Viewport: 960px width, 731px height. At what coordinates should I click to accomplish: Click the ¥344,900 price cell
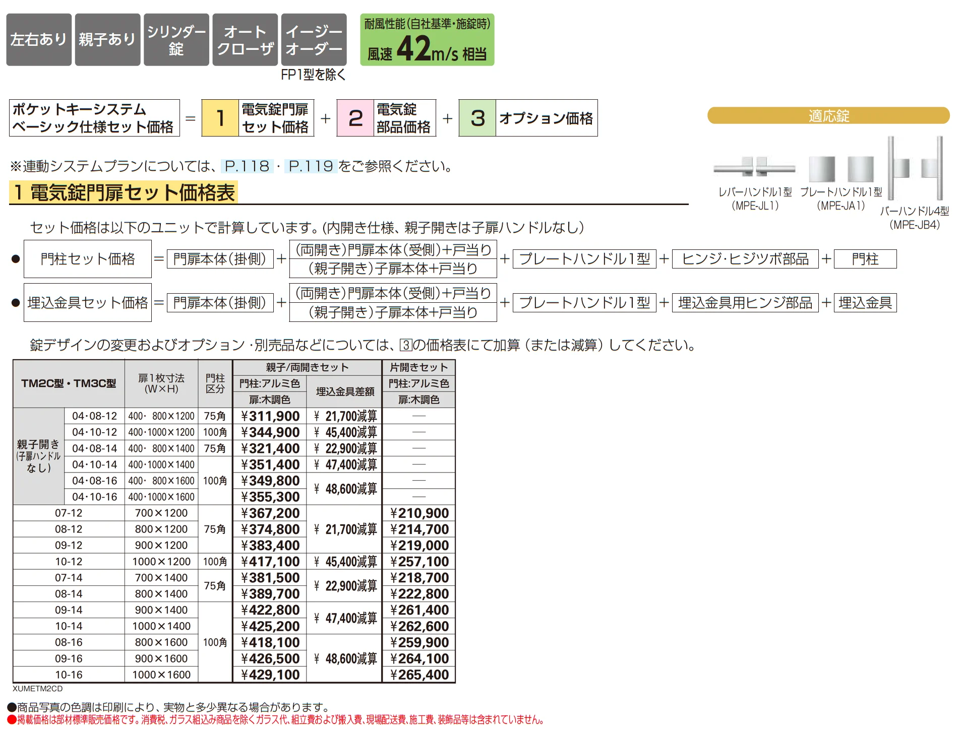270,432
